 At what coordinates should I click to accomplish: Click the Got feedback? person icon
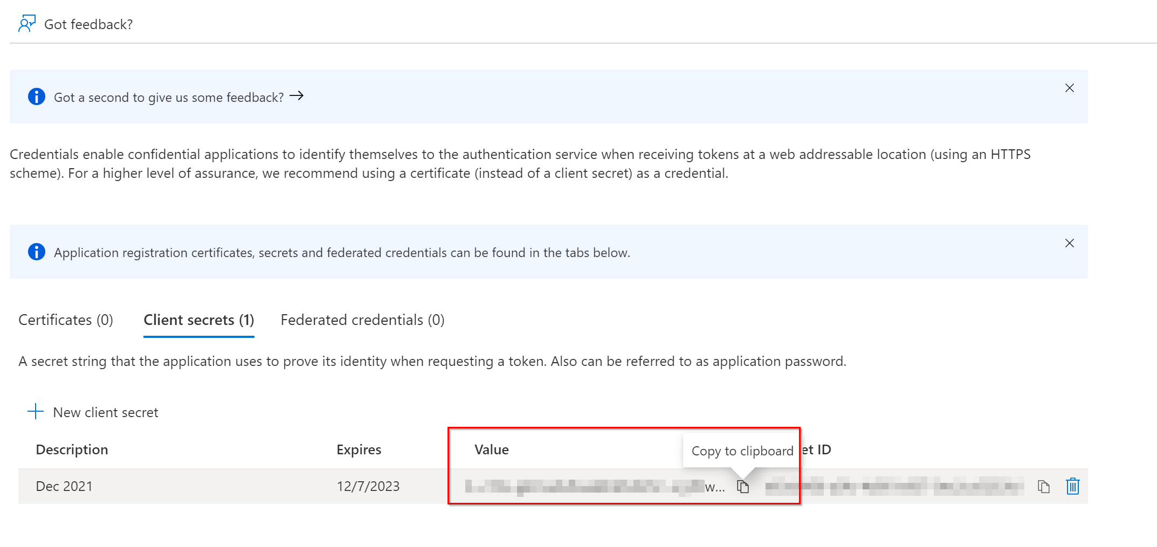tap(26, 24)
